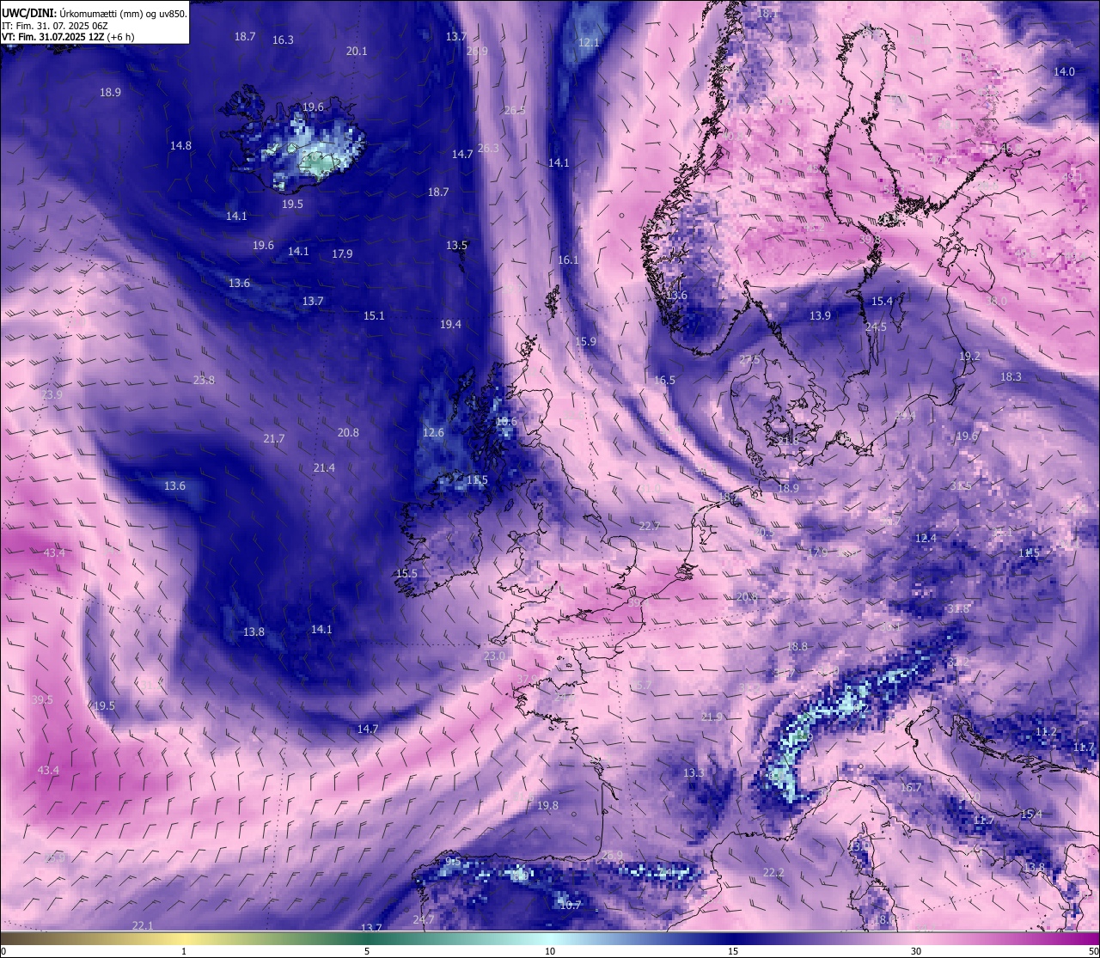Screen dimensions: 1100x958
Task: Click the 50 tick on the color scale
Action: pos(1093,951)
